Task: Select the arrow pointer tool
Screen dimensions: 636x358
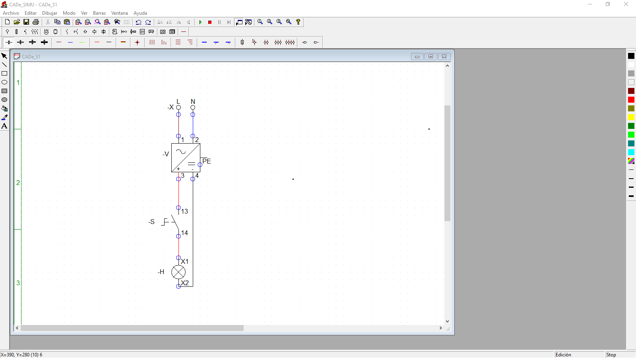Action: 4,56
